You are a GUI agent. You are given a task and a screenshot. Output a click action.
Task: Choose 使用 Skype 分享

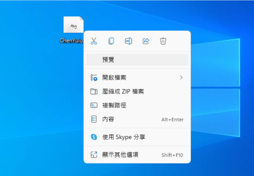(x=137, y=137)
